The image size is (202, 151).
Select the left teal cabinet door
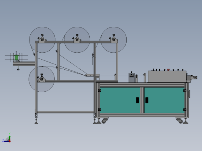pos(120,100)
